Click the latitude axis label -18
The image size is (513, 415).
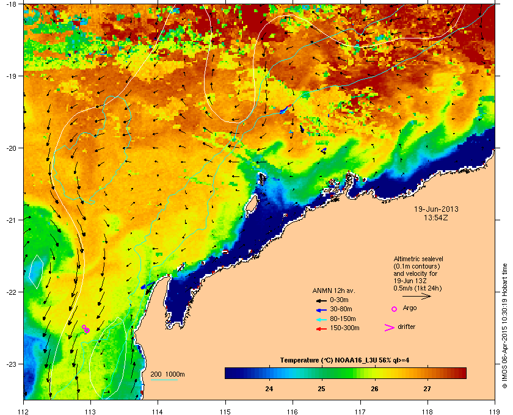[x=11, y=4]
